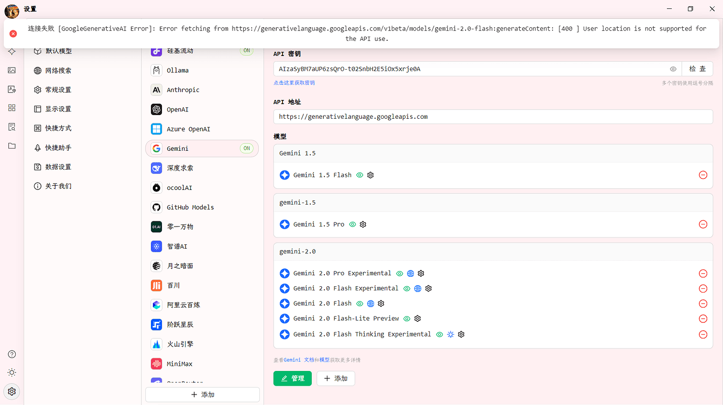Click web search globe on Gemini 2.0 Flash
723x405 pixels.
click(x=370, y=303)
